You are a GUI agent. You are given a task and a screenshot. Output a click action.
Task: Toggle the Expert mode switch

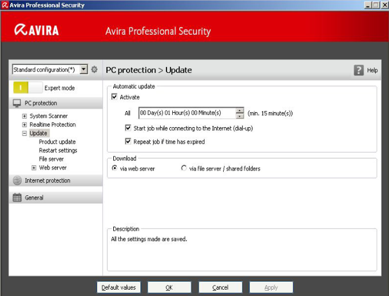coord(27,88)
